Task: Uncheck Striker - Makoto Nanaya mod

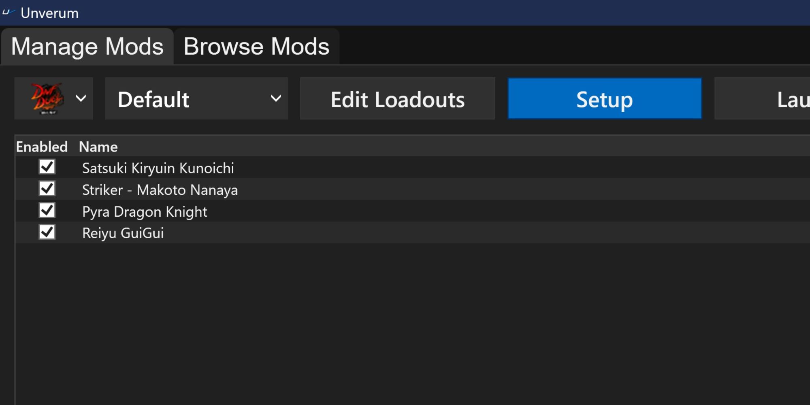Action: click(x=47, y=188)
